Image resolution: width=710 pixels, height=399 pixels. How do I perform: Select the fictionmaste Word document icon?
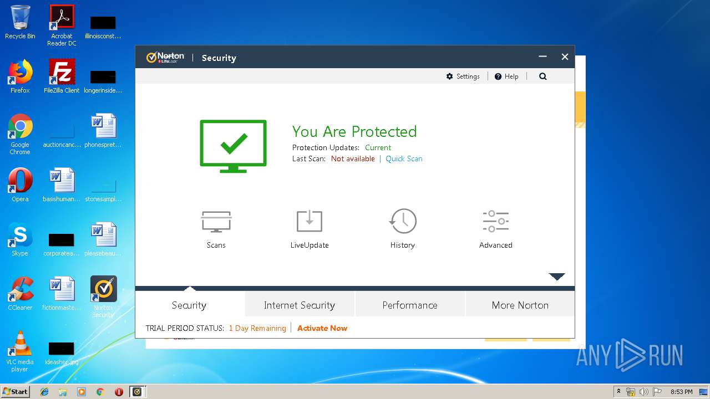62,294
